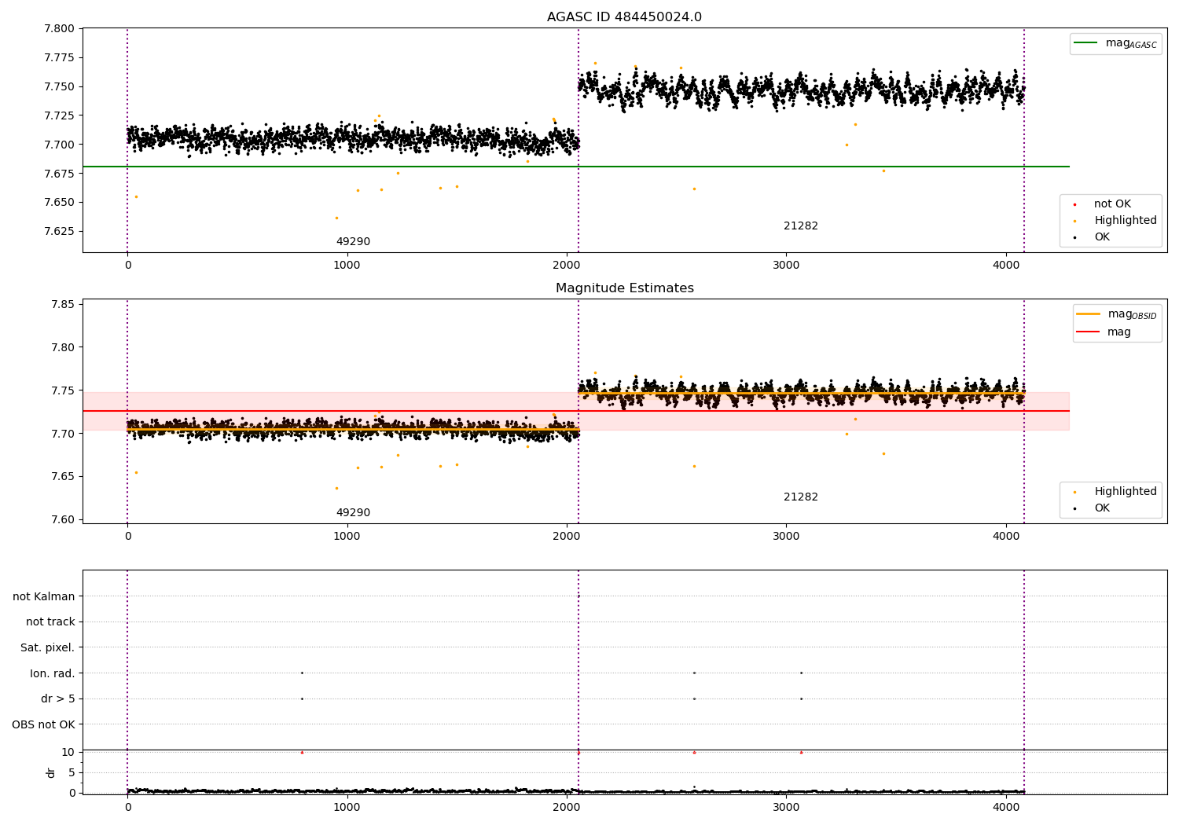Click 'OK' entry in the middle plot legend
Image resolution: width=1179 pixels, height=825 pixels.
coord(1093,508)
